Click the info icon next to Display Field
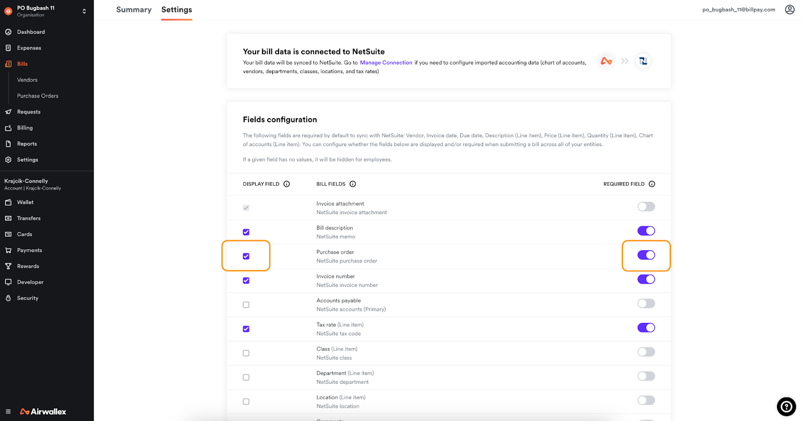802x421 pixels. pyautogui.click(x=287, y=184)
